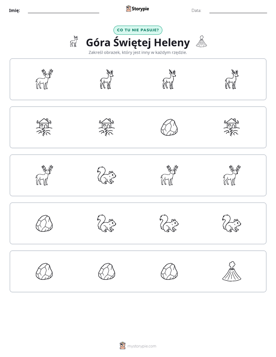Click the 'CO TU NIE PASUJE?' badge

(138, 30)
